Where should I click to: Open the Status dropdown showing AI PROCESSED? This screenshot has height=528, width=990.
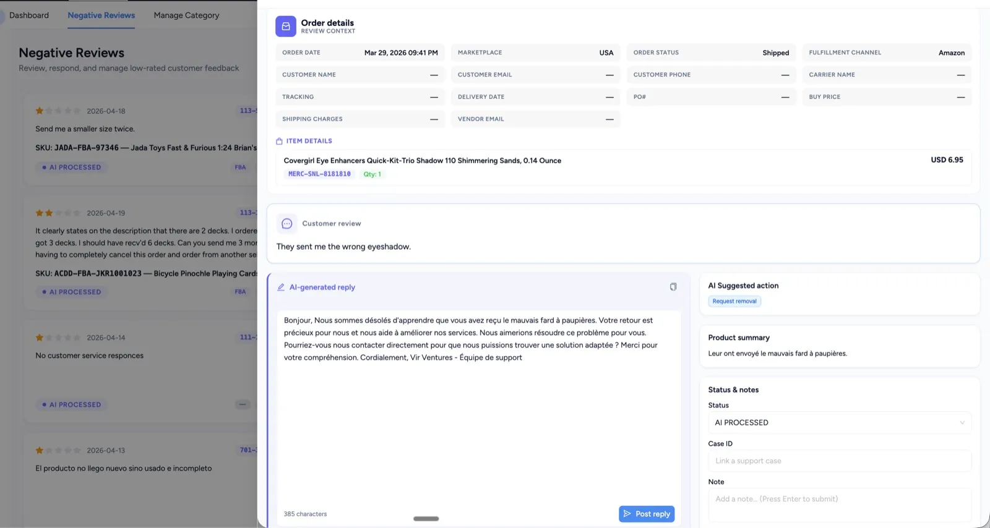pyautogui.click(x=840, y=423)
